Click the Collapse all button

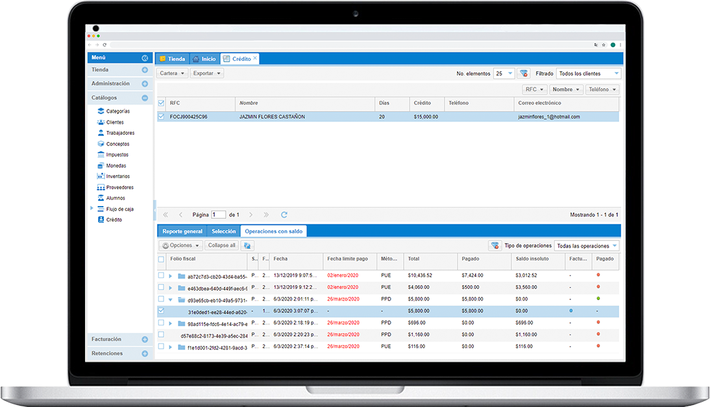click(x=222, y=246)
